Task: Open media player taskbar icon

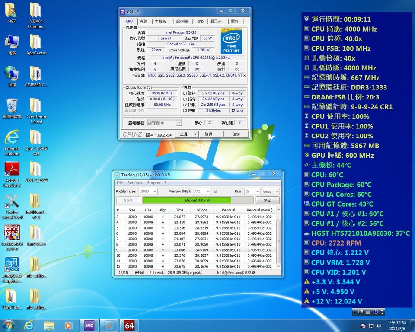Action: (68, 326)
